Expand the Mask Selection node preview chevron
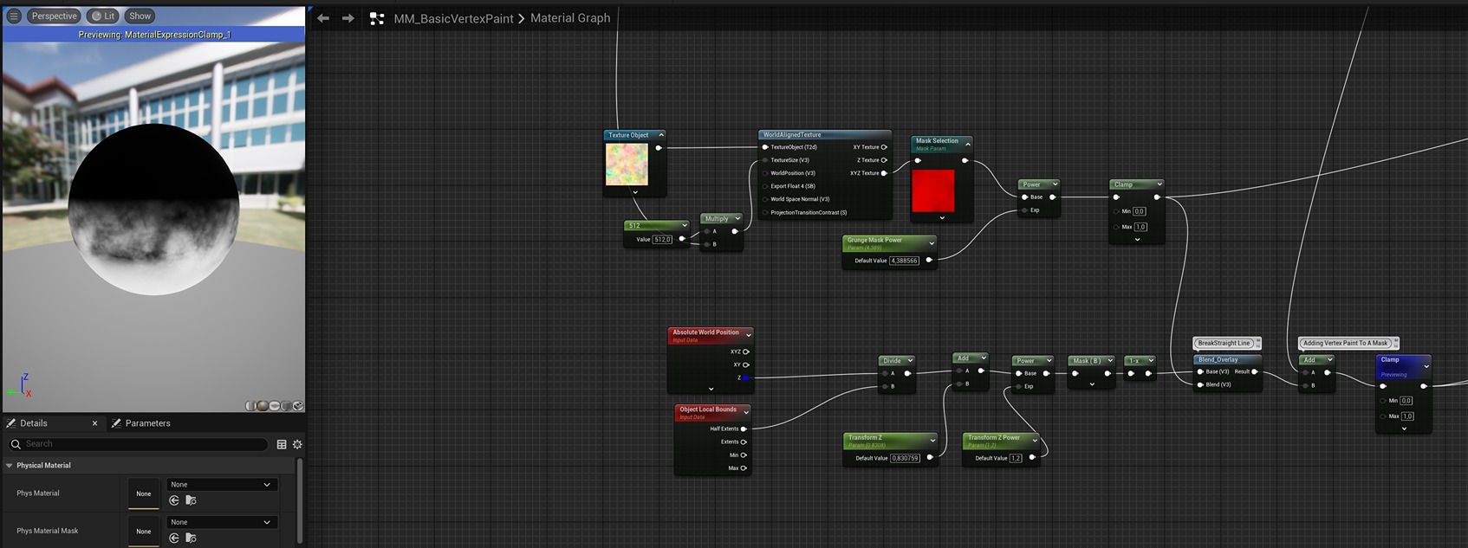Image resolution: width=1468 pixels, height=548 pixels. (942, 218)
